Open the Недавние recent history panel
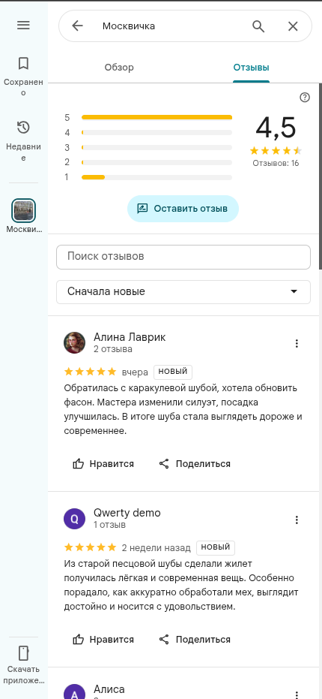 (23, 141)
